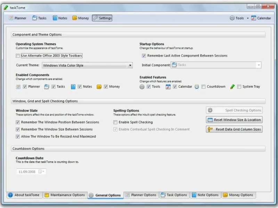
Task: Toggle Allow The Window To Be Resized
Action: click(18, 136)
